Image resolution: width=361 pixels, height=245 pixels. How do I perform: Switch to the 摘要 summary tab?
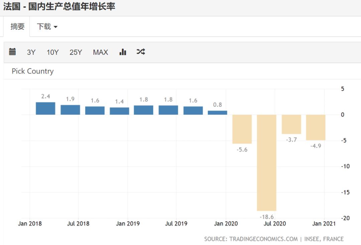pyautogui.click(x=17, y=26)
